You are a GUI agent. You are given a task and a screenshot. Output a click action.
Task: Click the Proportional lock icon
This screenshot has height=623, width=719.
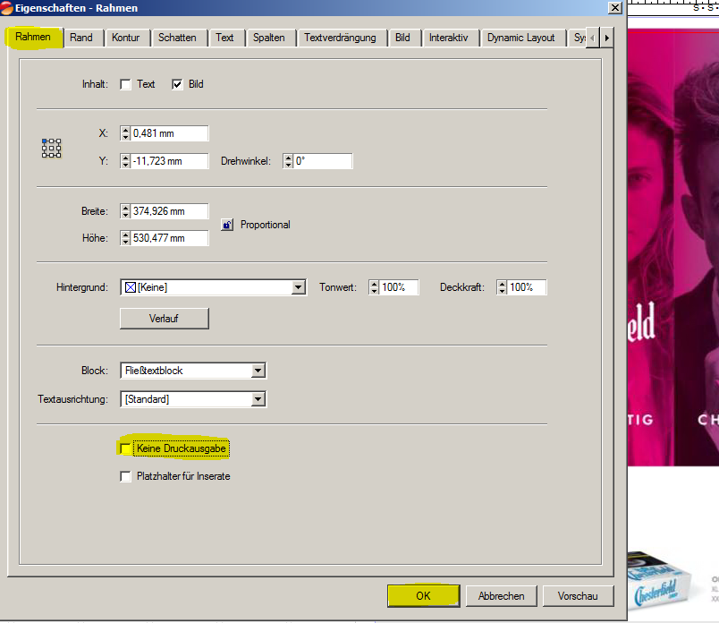(x=227, y=225)
